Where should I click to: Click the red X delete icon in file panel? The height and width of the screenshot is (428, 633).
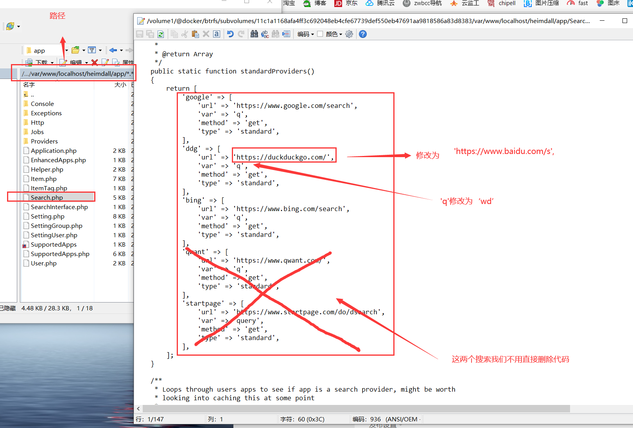click(94, 62)
